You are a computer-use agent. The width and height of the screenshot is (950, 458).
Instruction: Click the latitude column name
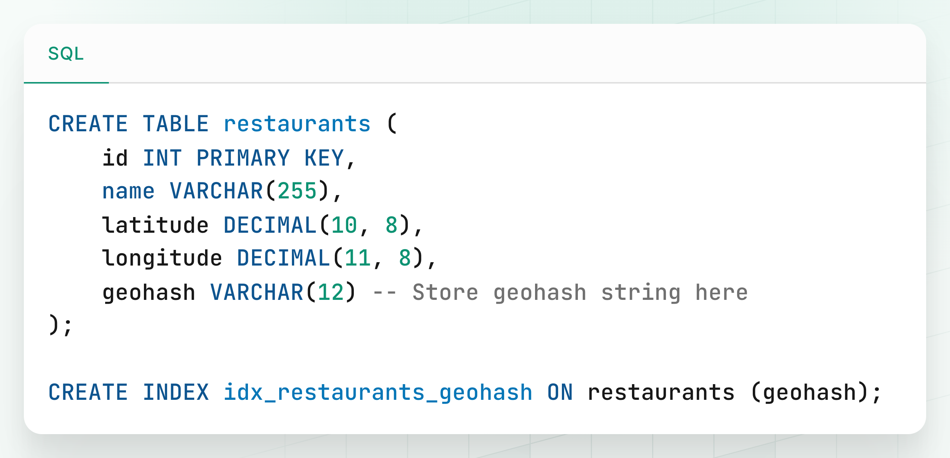click(155, 225)
